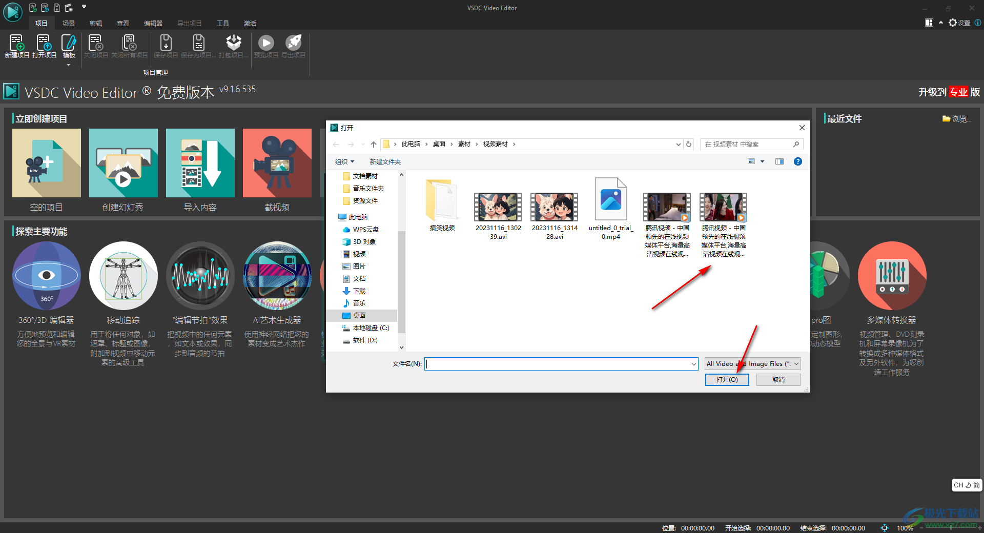Go up one folder level
The image size is (984, 533).
374,145
